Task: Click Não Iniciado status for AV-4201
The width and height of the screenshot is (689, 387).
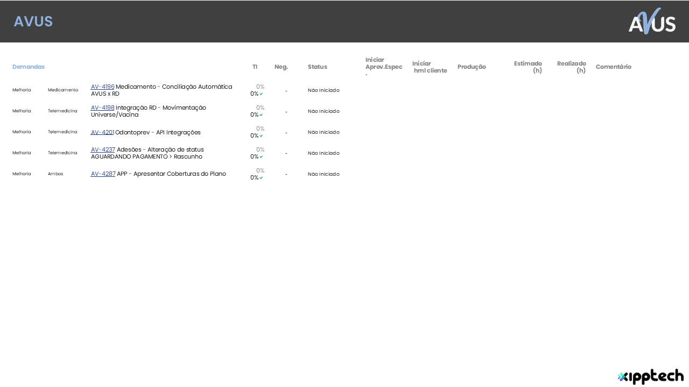Action: point(324,132)
